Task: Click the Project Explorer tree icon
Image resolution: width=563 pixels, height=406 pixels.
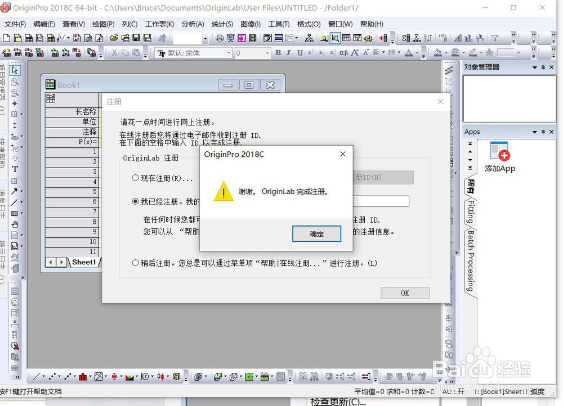Action: coord(309,38)
